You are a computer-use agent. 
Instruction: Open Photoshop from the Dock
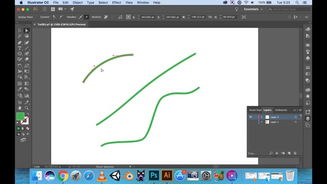click(154, 175)
